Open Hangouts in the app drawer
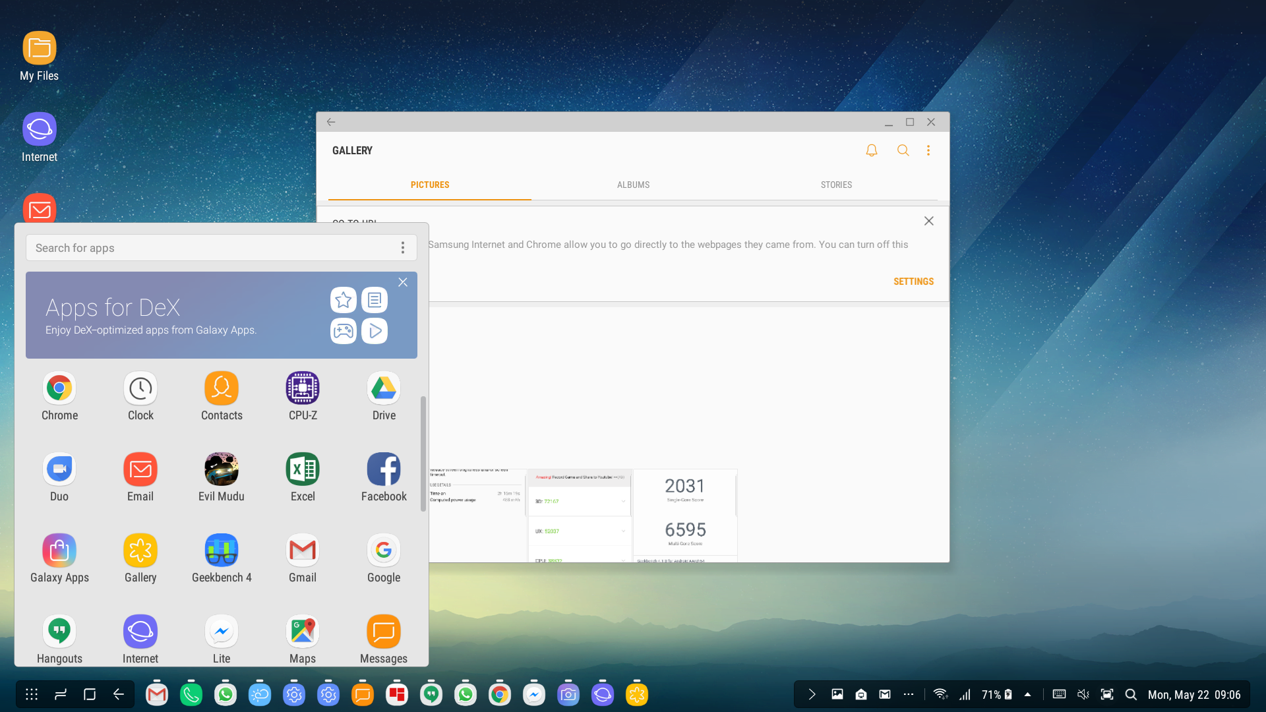 [x=59, y=639]
